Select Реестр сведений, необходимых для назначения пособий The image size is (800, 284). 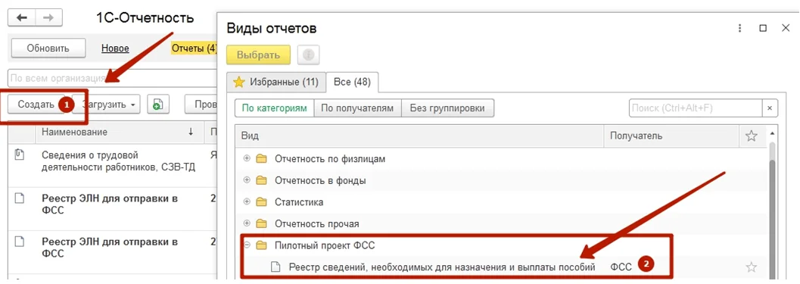point(442,267)
